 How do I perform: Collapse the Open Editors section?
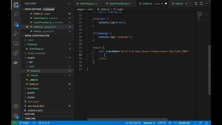point(23,9)
